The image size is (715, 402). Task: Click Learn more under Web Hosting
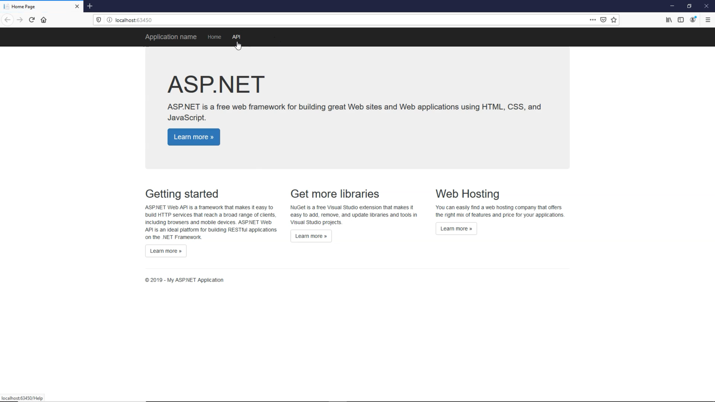(456, 228)
